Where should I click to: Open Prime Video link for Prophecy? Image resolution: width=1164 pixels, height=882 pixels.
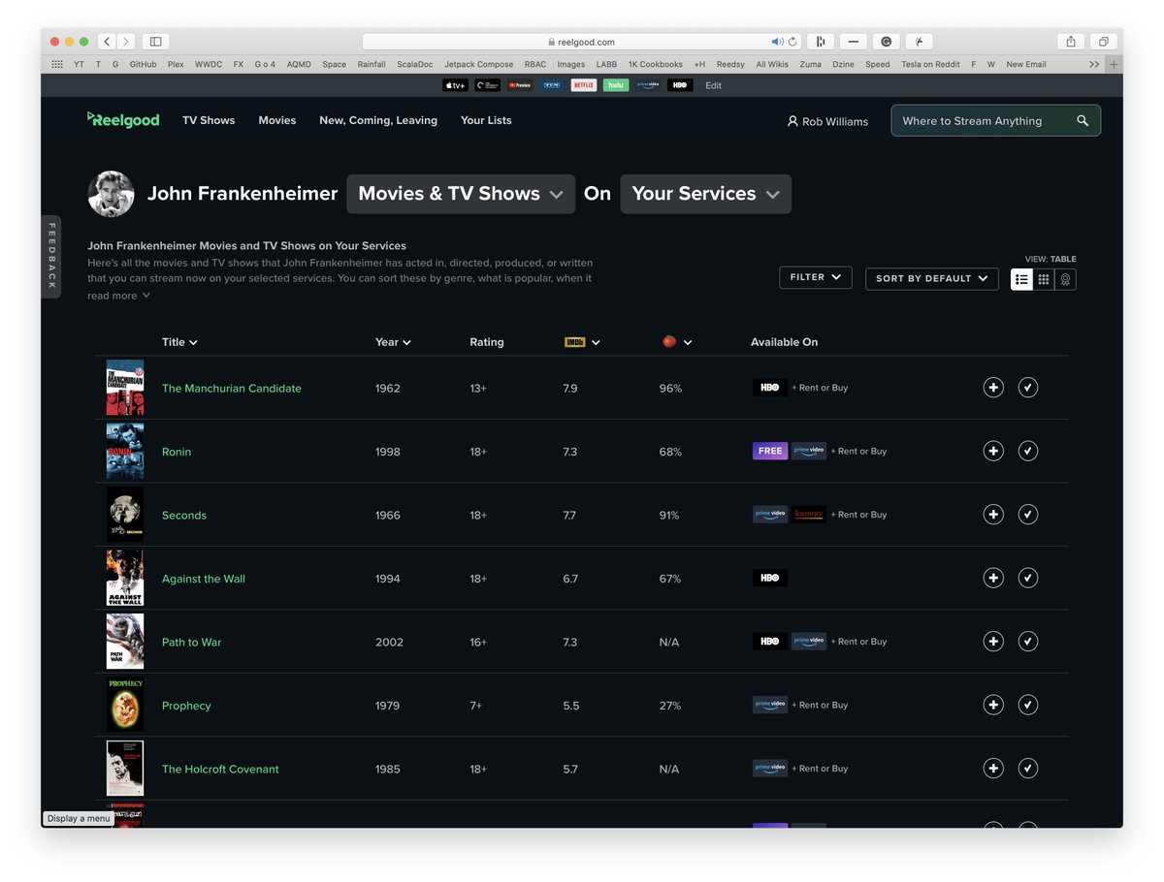click(x=770, y=705)
